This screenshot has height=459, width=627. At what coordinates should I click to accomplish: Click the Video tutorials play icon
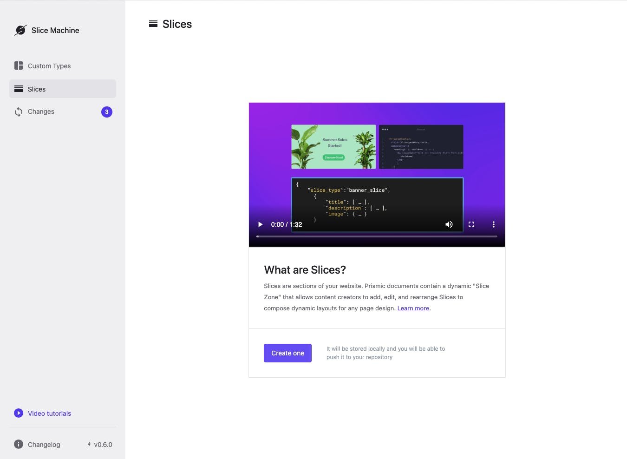[x=18, y=413]
